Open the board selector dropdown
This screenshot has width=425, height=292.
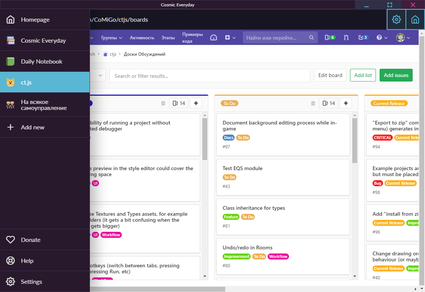point(98,76)
